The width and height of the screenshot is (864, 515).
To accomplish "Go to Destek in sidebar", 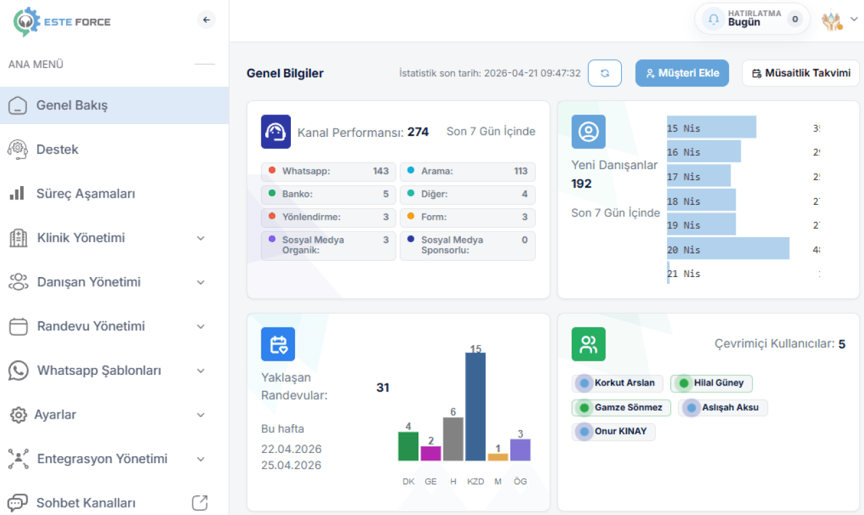I will (57, 150).
